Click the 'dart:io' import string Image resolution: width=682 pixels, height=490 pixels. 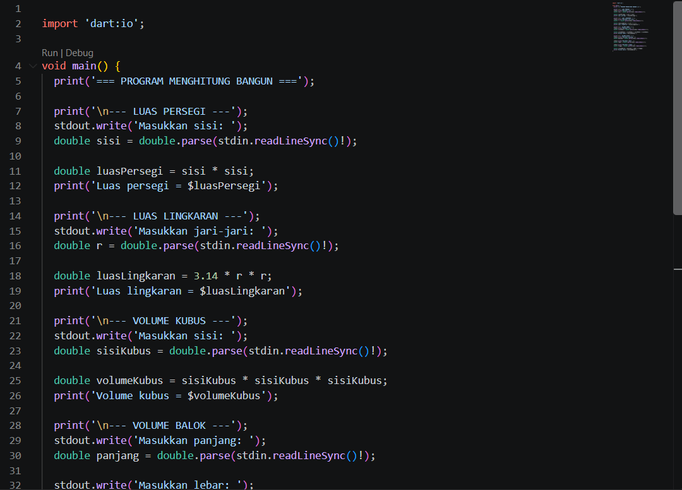pyautogui.click(x=112, y=23)
